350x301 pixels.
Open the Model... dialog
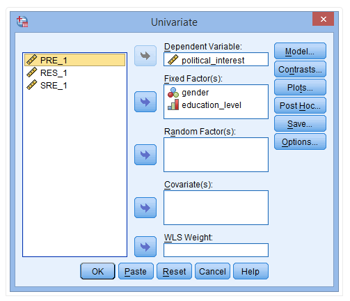pyautogui.click(x=300, y=51)
